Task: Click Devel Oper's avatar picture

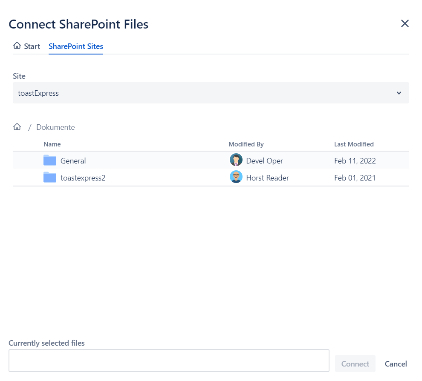Action: (x=236, y=160)
